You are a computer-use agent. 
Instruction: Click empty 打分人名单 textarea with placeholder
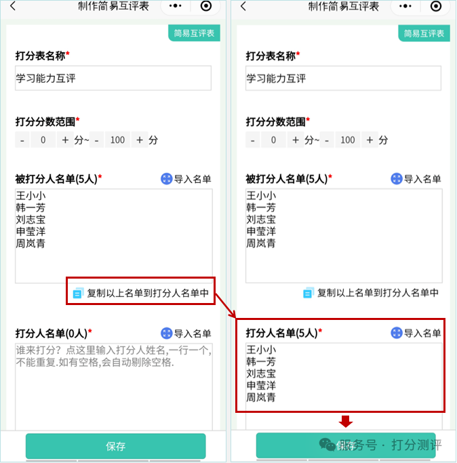114,386
